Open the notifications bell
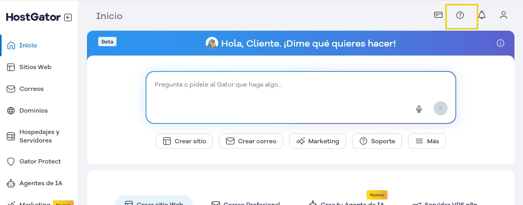 (482, 15)
